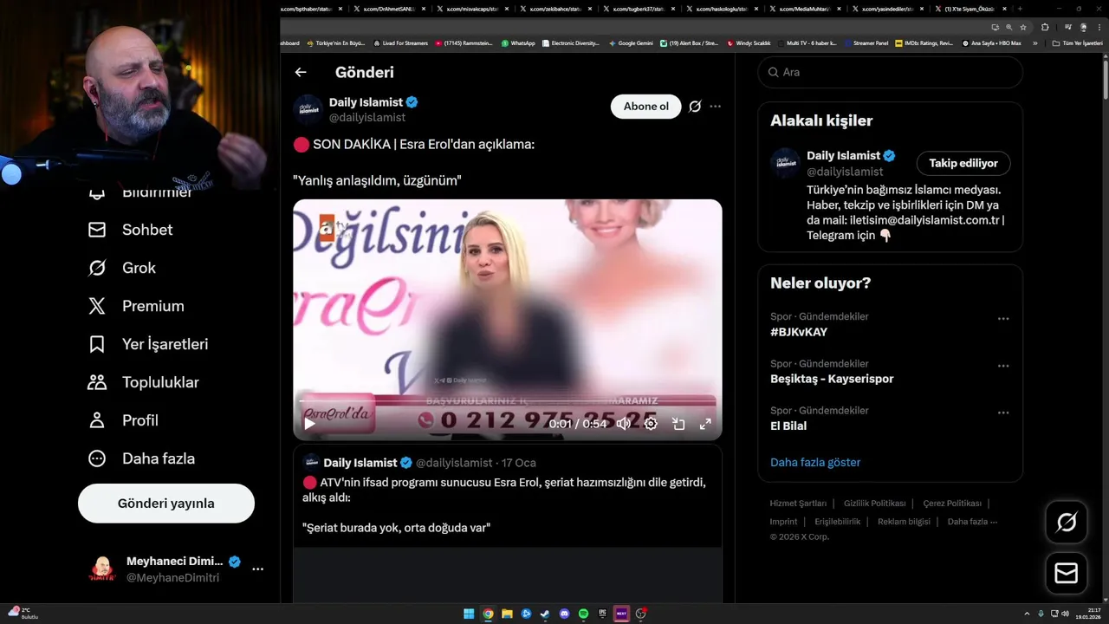Play the Esra Erol video
This screenshot has width=1109, height=624.
click(x=309, y=424)
